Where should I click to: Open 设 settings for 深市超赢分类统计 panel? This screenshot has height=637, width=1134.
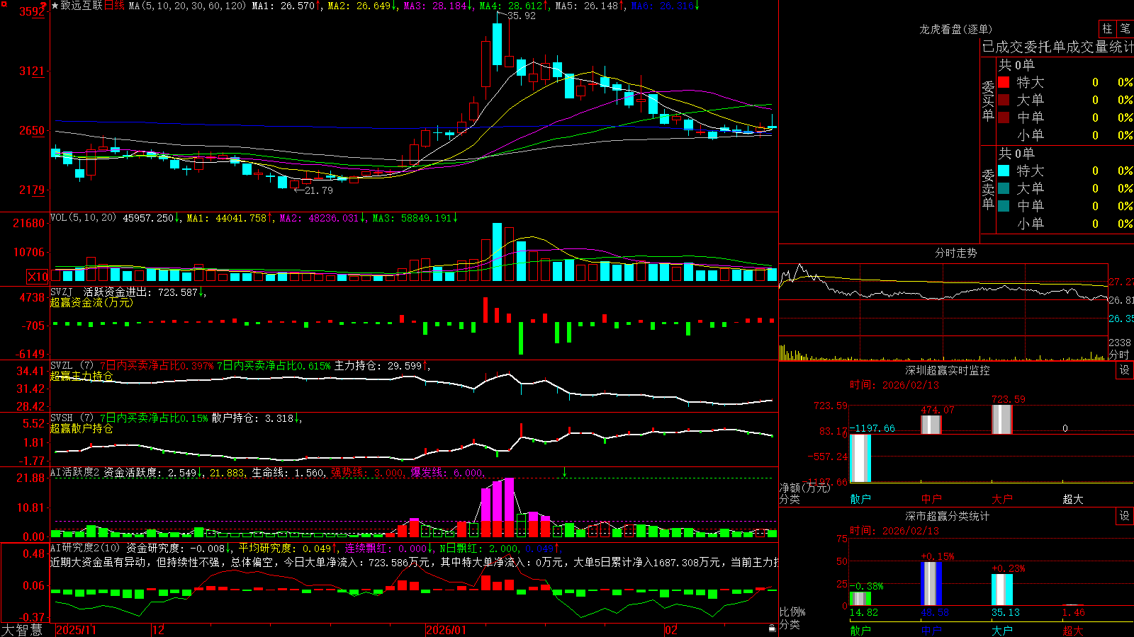[x=1125, y=516]
